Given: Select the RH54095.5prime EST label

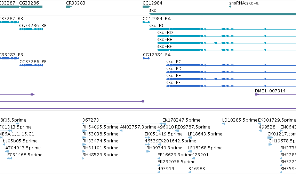Looking at the screenshot, I should pyautogui.click(x=100, y=127).
